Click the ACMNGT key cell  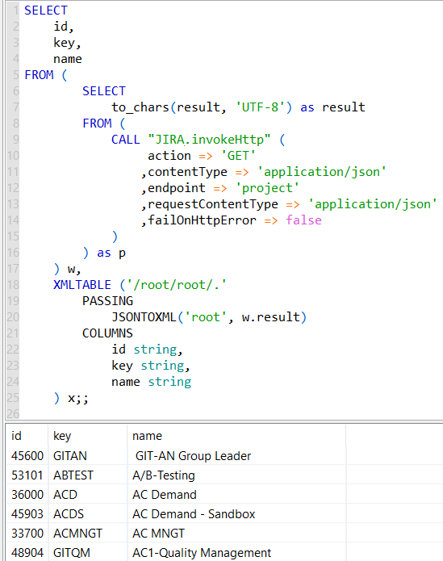(x=88, y=533)
